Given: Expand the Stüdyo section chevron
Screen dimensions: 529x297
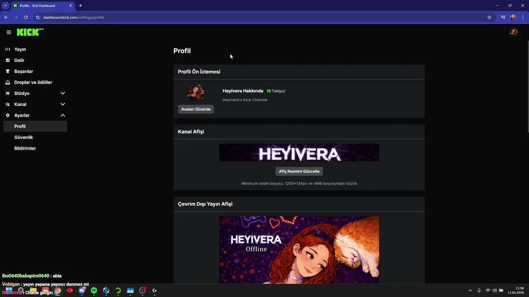Looking at the screenshot, I should click(x=63, y=93).
